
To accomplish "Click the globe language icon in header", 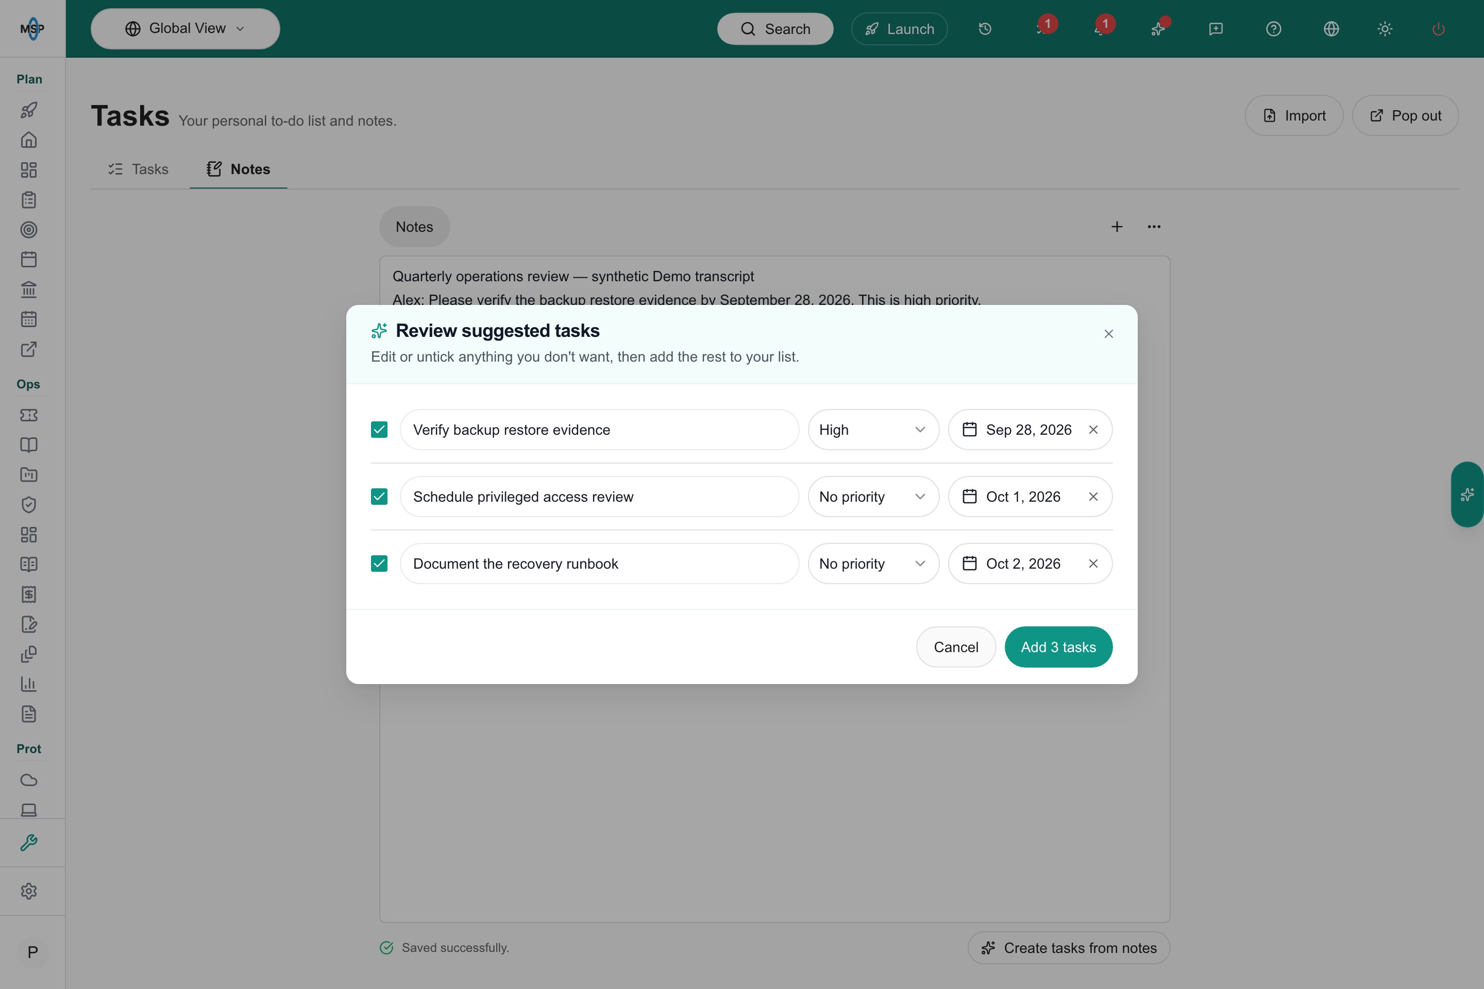I will click(1331, 28).
